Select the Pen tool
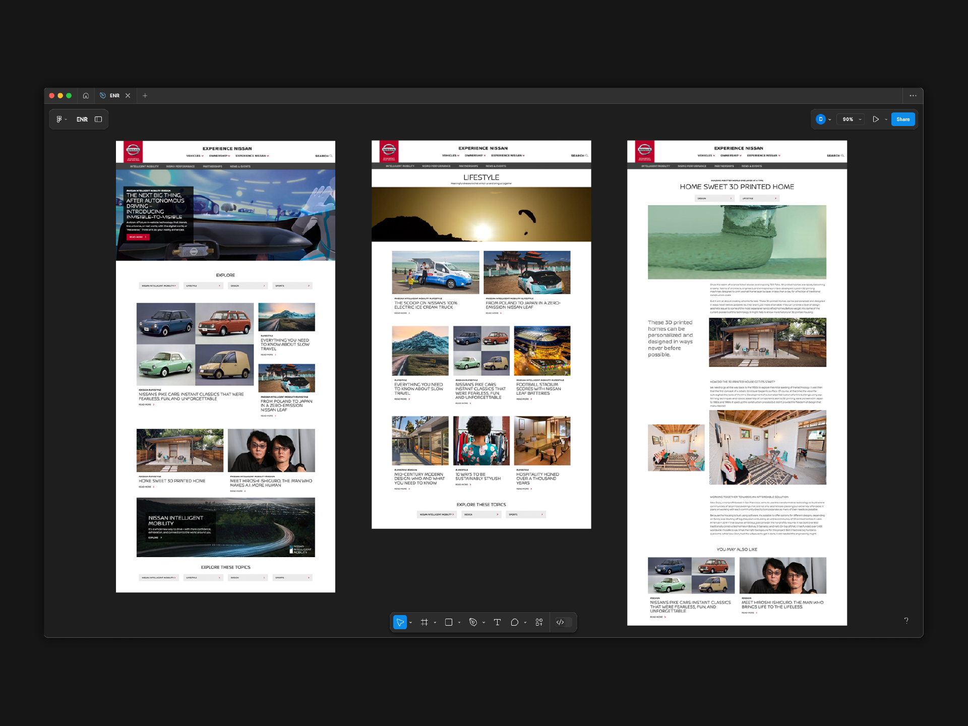The height and width of the screenshot is (726, 968). pos(473,622)
